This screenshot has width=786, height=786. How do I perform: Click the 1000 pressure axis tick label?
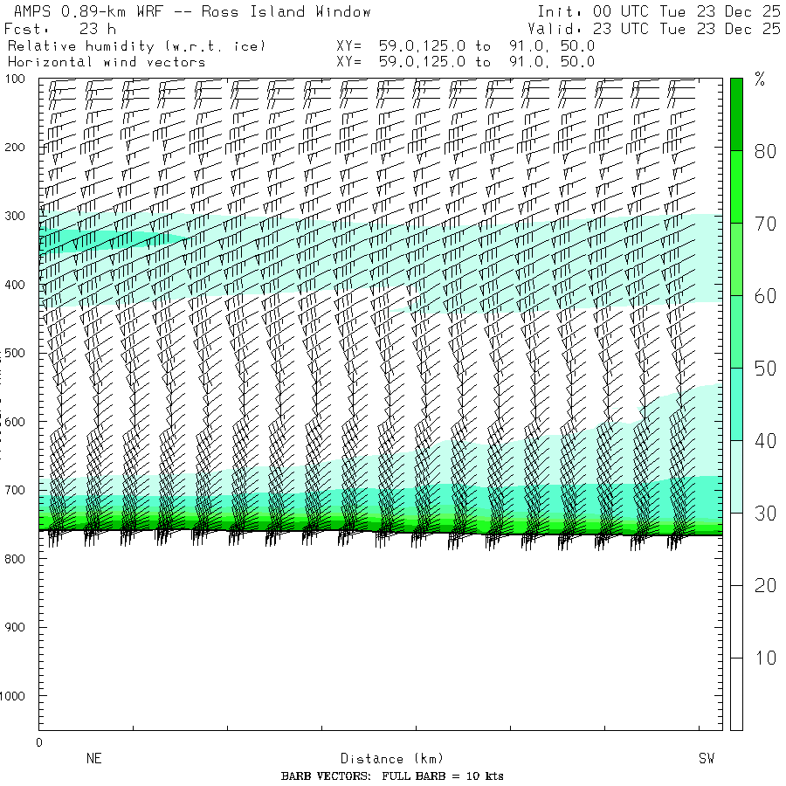click(x=17, y=696)
